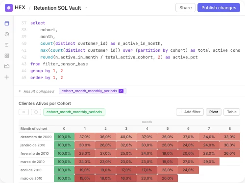The width and height of the screenshot is (245, 183).
Task: Click the HEX logo icon
Action: pos(9,8)
